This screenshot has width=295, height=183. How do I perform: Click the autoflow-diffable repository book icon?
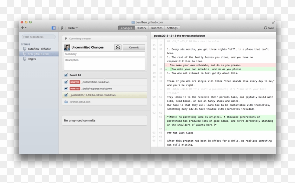point(25,49)
